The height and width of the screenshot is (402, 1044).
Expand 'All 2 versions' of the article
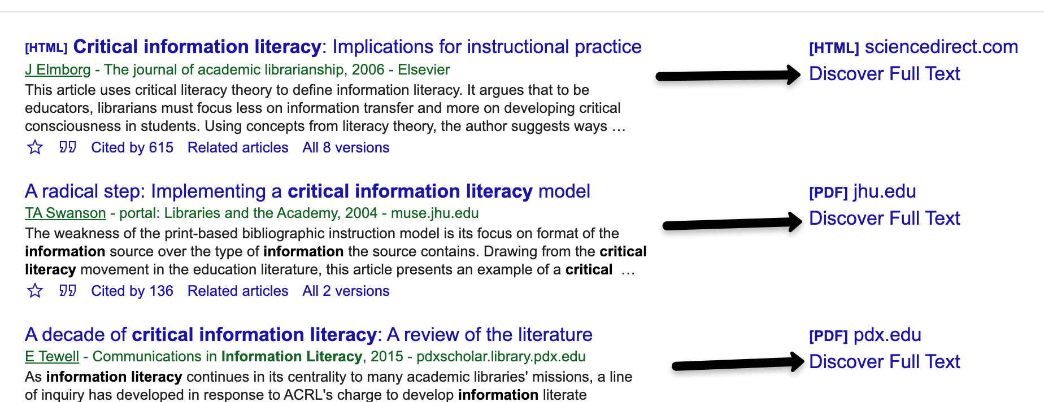click(x=346, y=291)
